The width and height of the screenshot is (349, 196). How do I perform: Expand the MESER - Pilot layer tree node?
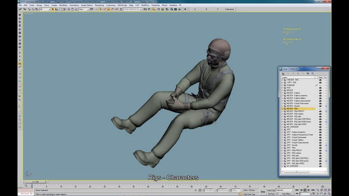[282, 109]
